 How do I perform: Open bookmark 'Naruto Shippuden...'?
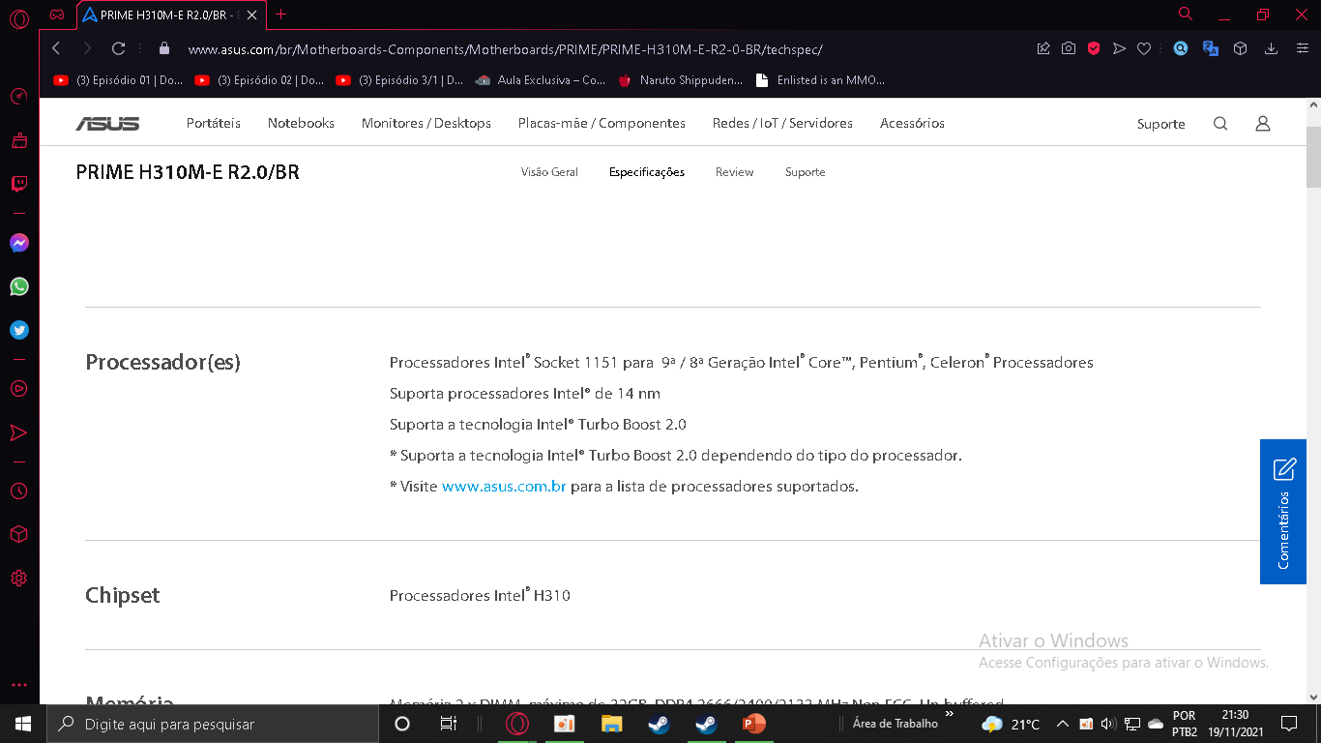(x=681, y=80)
